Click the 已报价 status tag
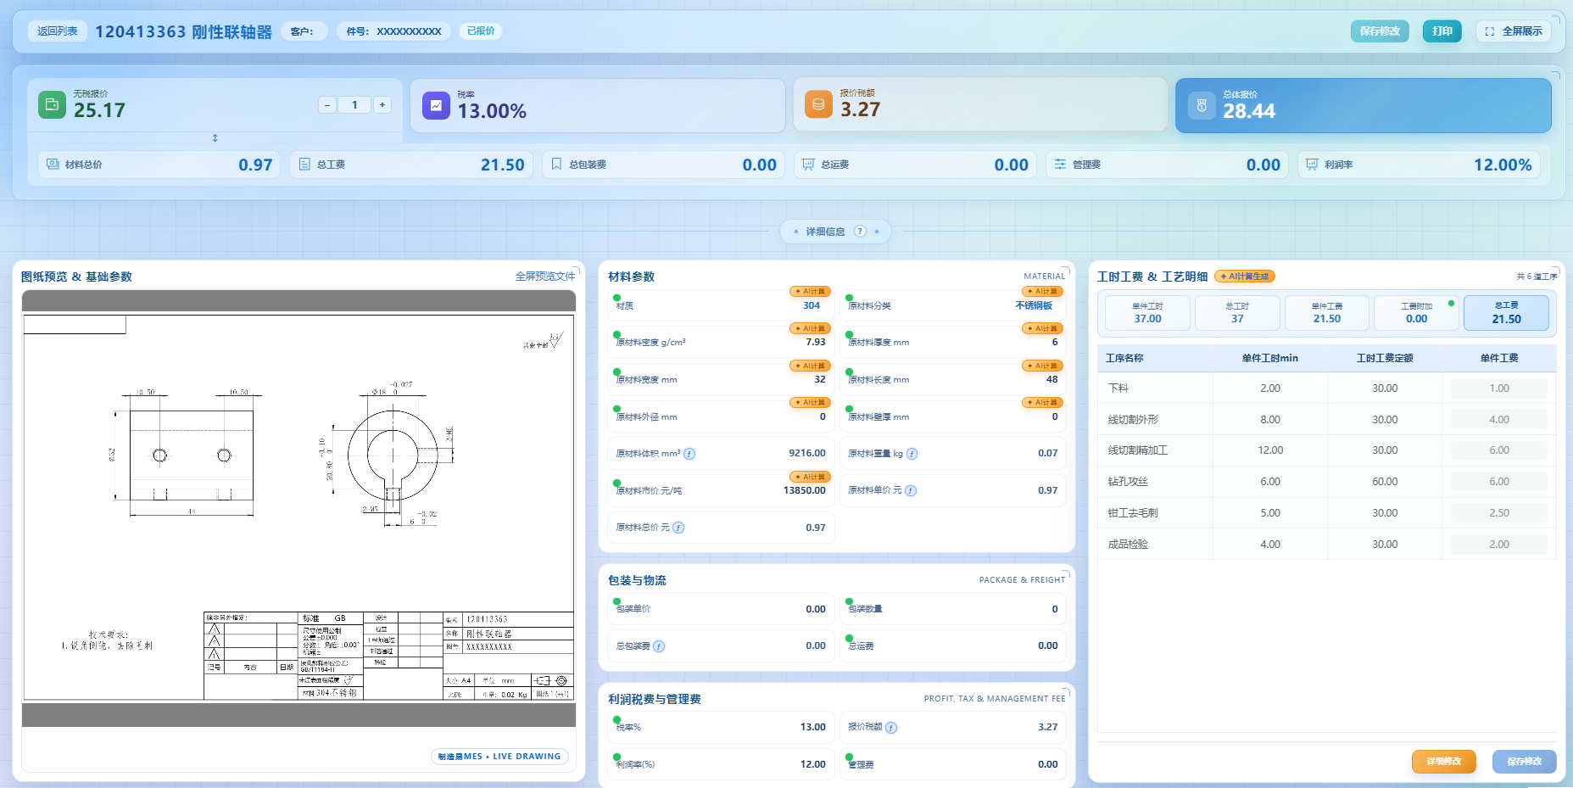This screenshot has height=788, width=1573. pyautogui.click(x=481, y=31)
